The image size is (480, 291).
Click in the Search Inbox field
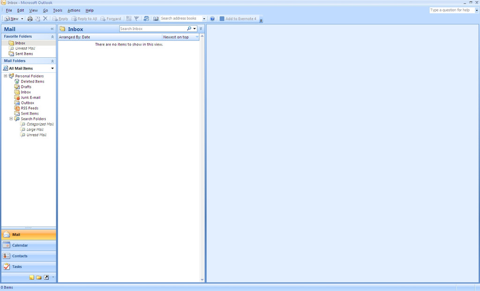coord(152,29)
